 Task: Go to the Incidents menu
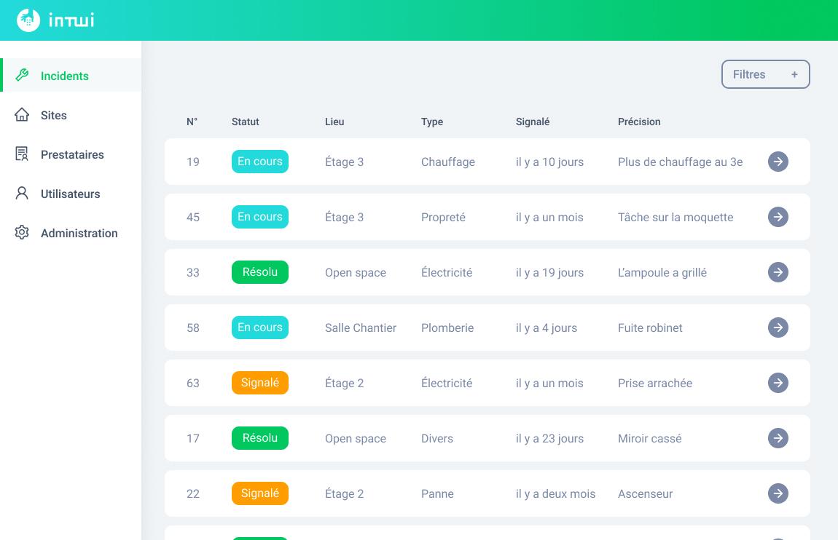pyautogui.click(x=71, y=75)
